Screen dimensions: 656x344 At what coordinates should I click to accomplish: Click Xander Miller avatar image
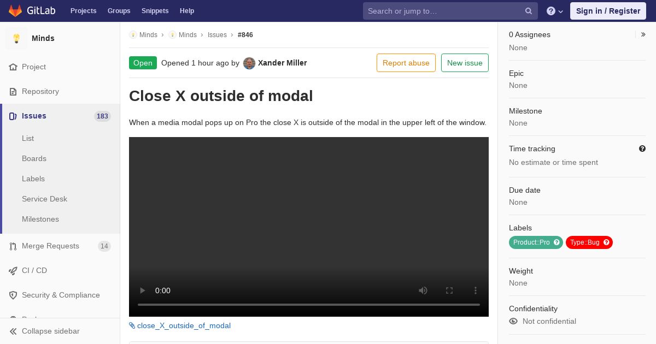[249, 63]
